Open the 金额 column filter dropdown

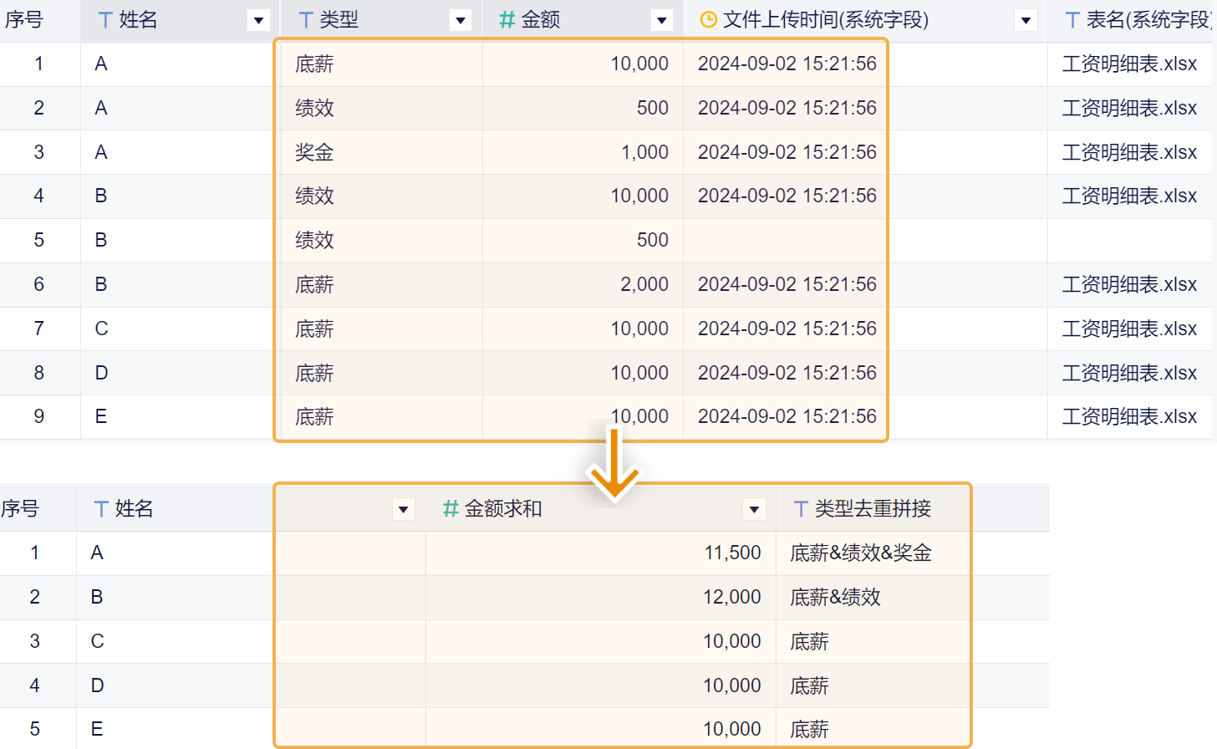662,20
